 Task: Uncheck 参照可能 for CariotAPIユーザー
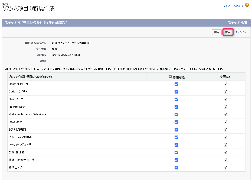tap(176, 84)
